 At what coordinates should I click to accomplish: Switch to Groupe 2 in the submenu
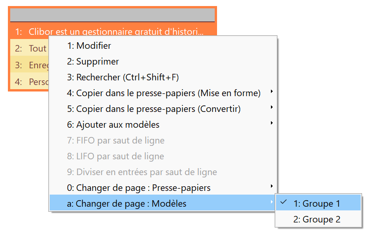(318, 219)
